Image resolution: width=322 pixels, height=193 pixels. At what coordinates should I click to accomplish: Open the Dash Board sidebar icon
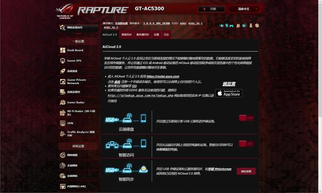62,50
